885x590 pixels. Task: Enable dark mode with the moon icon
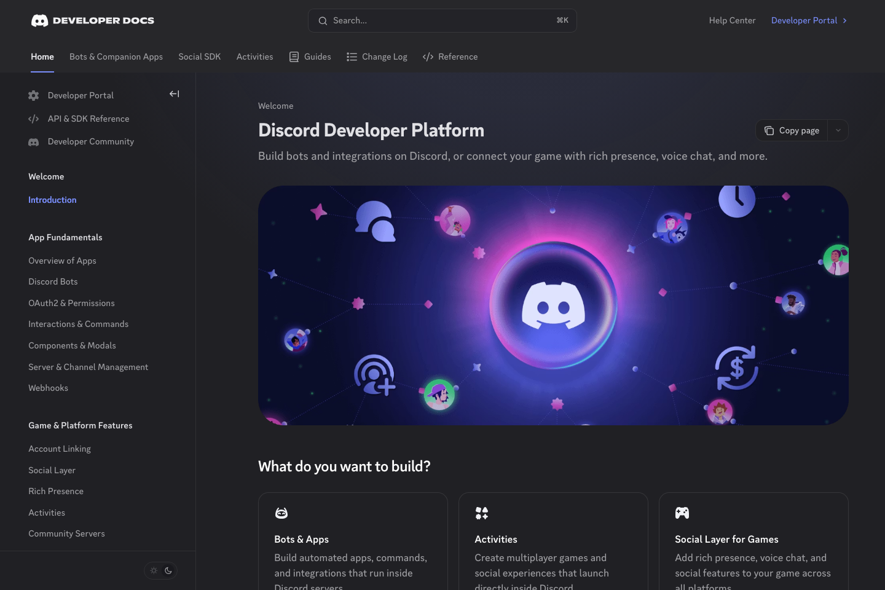pos(168,570)
